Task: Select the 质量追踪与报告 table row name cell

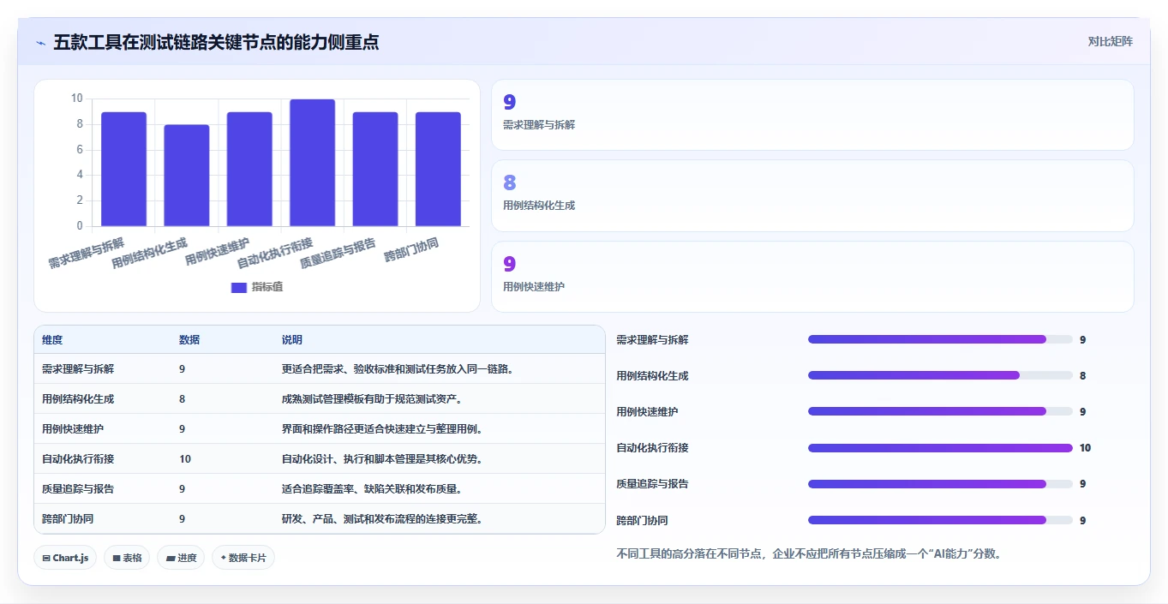Action: [78, 489]
